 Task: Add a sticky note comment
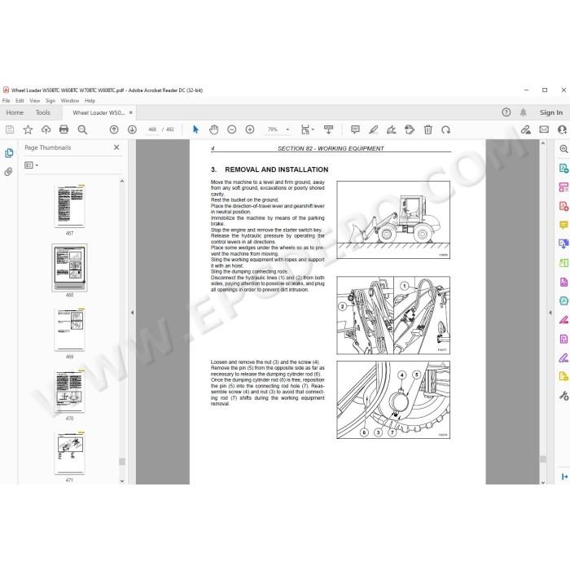click(355, 129)
